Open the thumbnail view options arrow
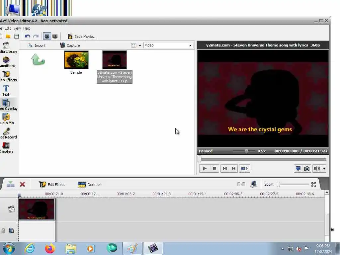 click(x=140, y=45)
